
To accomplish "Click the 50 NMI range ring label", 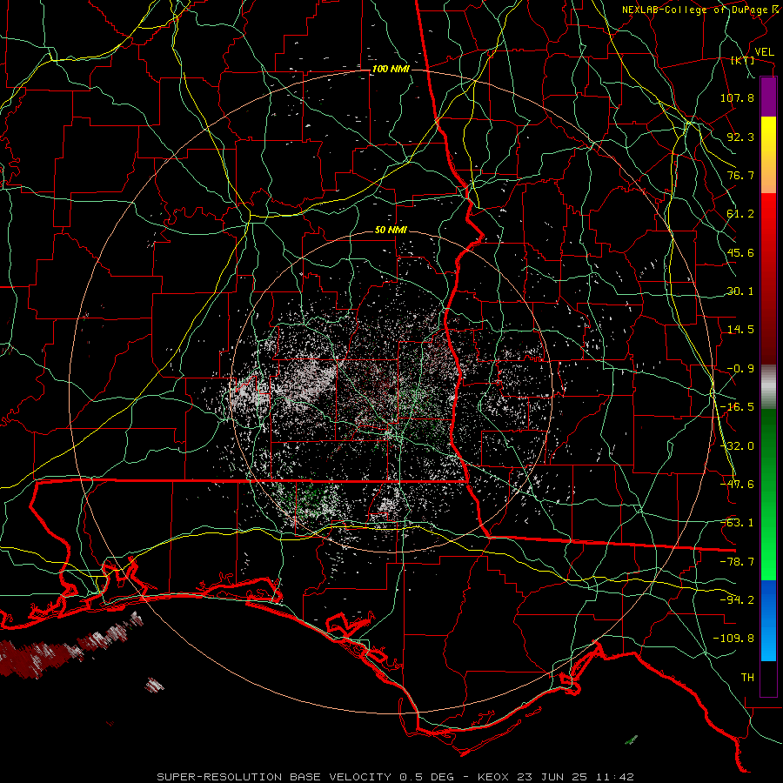I will pyautogui.click(x=391, y=231).
